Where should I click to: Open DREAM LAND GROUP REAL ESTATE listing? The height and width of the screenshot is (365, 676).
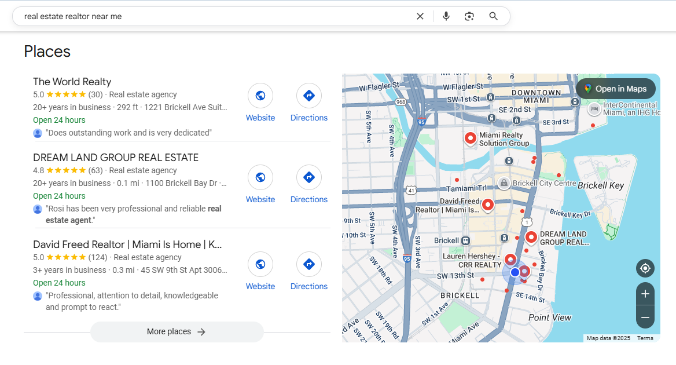click(116, 158)
